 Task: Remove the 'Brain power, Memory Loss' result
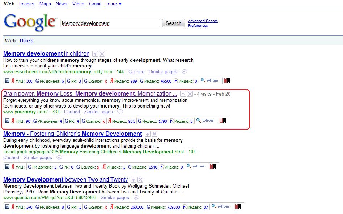click(190, 94)
